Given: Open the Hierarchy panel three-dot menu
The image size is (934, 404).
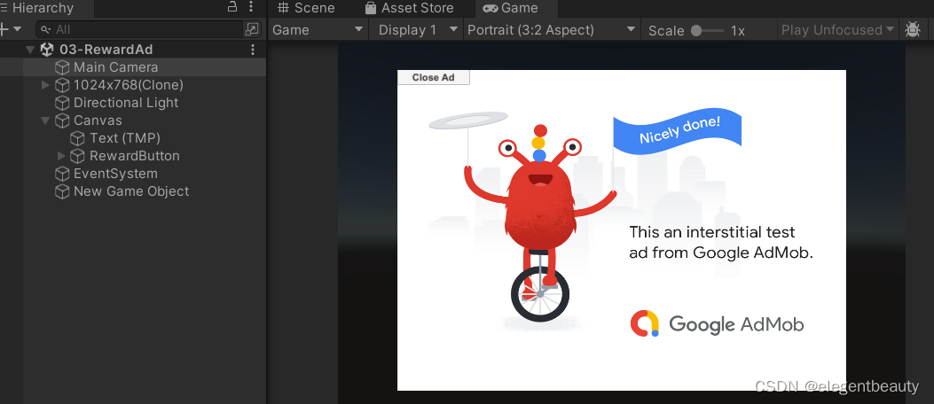Looking at the screenshot, I should (251, 7).
